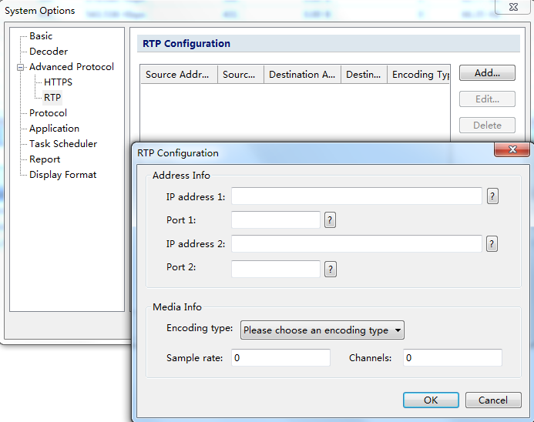The height and width of the screenshot is (422, 534).
Task: Open help for IP address 1
Action: click(492, 196)
